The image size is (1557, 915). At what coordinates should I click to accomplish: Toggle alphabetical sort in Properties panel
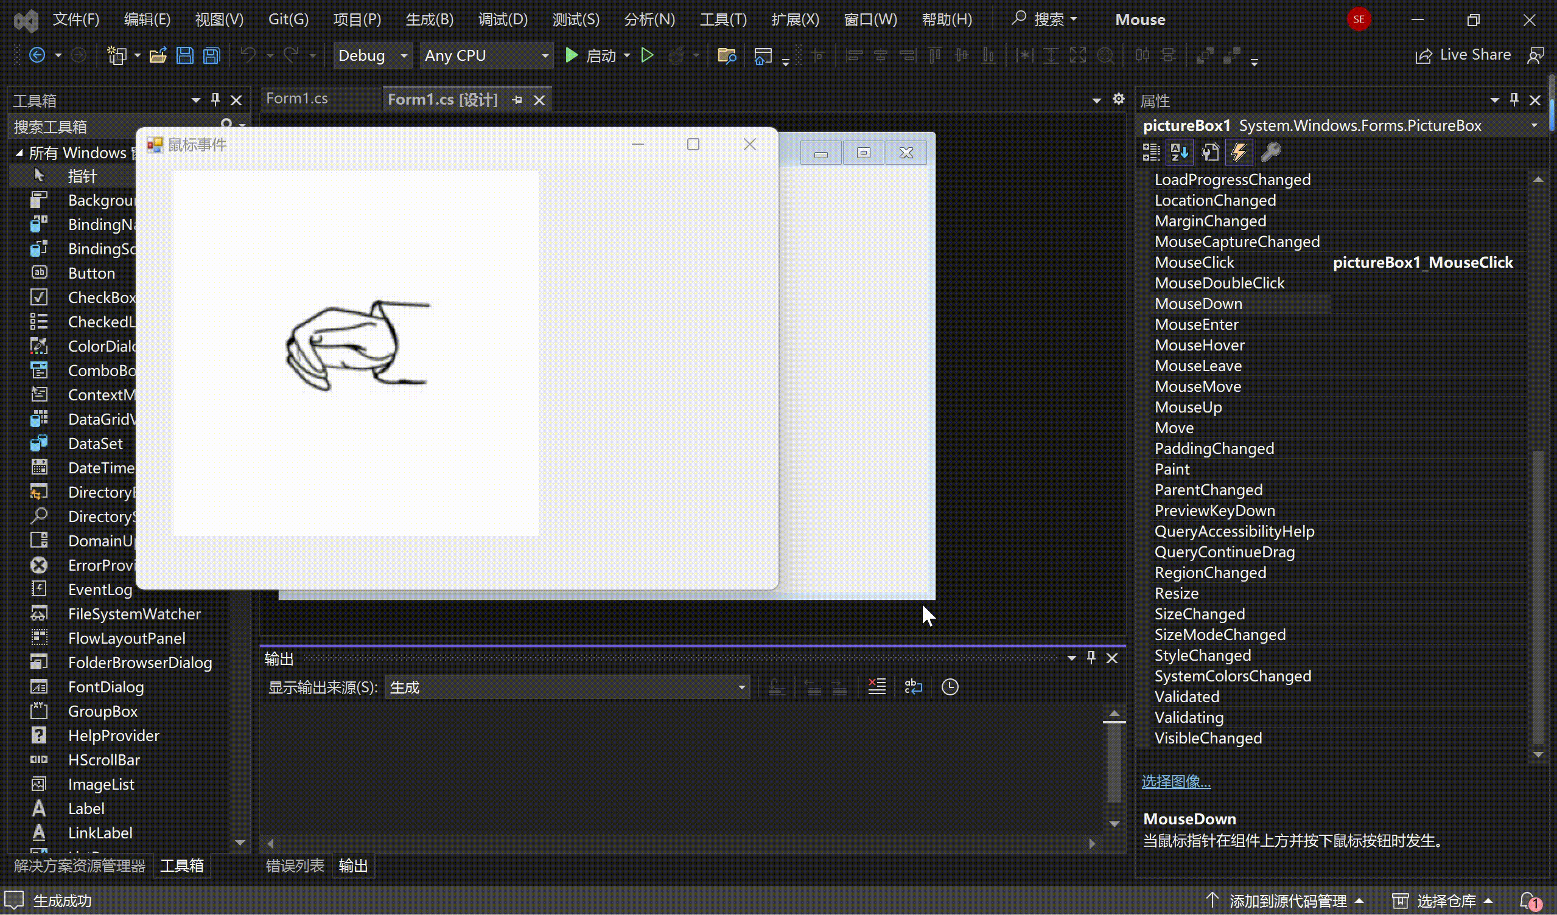click(1179, 152)
